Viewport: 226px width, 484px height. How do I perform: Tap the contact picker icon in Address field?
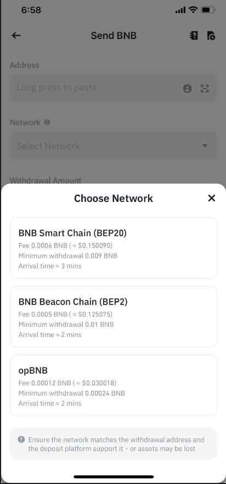pos(187,88)
